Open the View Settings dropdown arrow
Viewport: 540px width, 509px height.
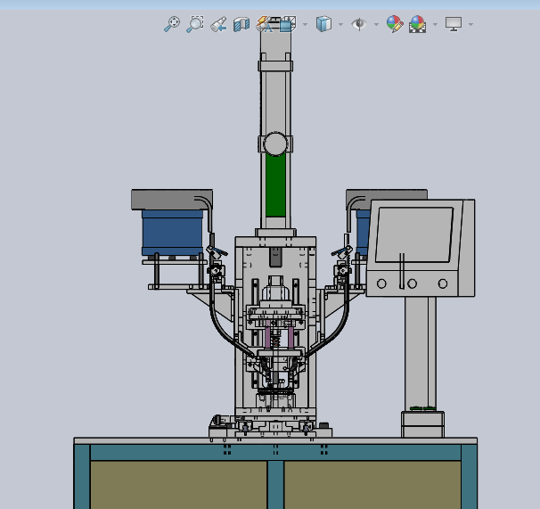[x=470, y=24]
